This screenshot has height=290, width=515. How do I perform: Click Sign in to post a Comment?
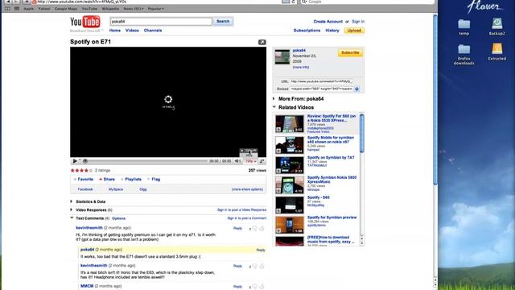[247, 218]
